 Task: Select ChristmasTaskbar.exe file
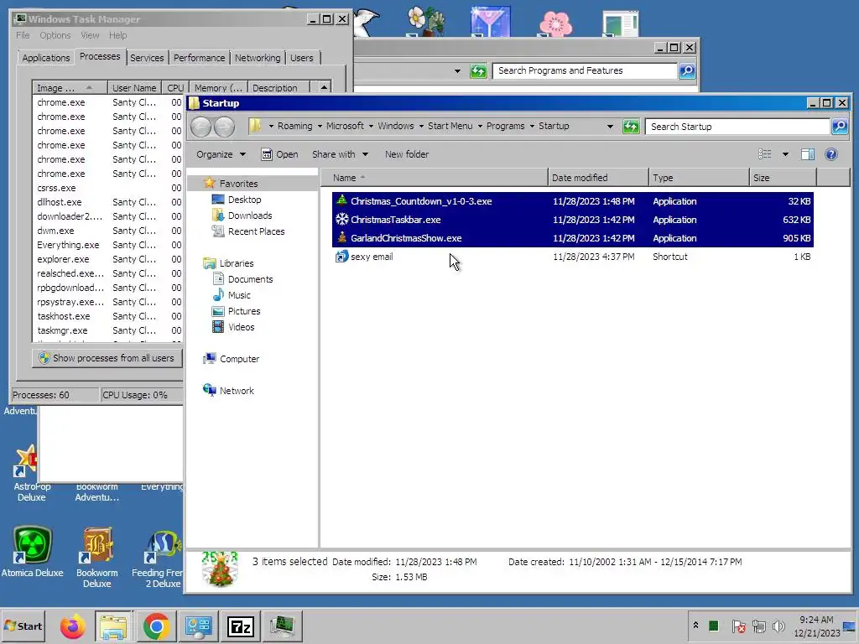click(572, 220)
